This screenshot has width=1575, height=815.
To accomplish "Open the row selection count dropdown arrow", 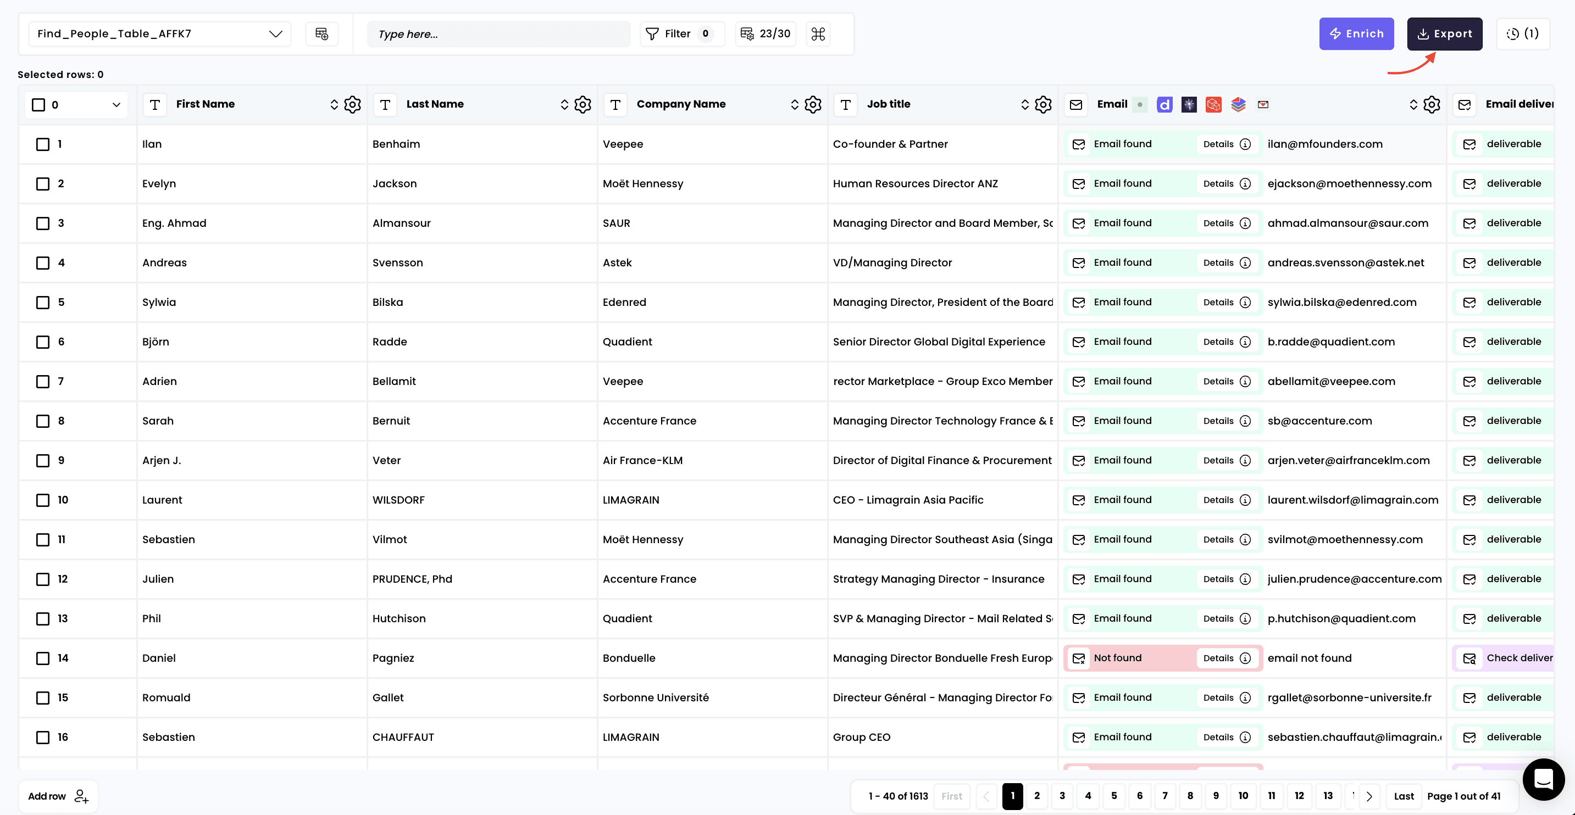I will [x=116, y=104].
